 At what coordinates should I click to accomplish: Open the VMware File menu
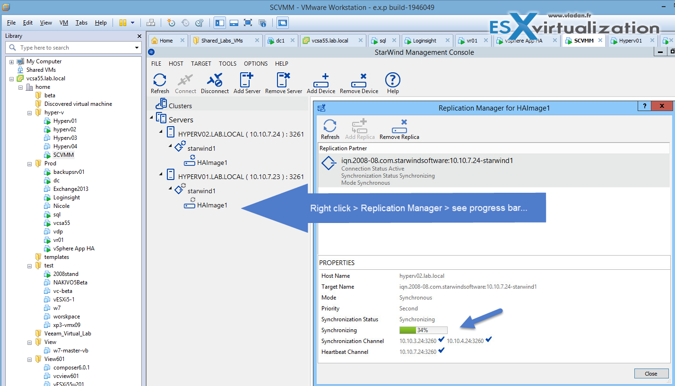click(11, 23)
